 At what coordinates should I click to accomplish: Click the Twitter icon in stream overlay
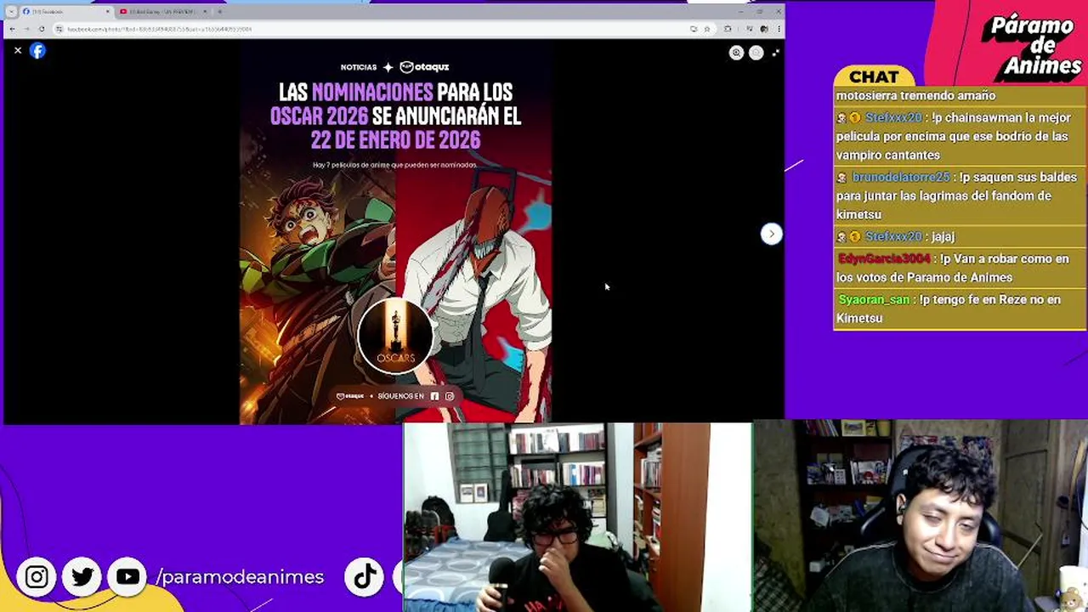82,577
